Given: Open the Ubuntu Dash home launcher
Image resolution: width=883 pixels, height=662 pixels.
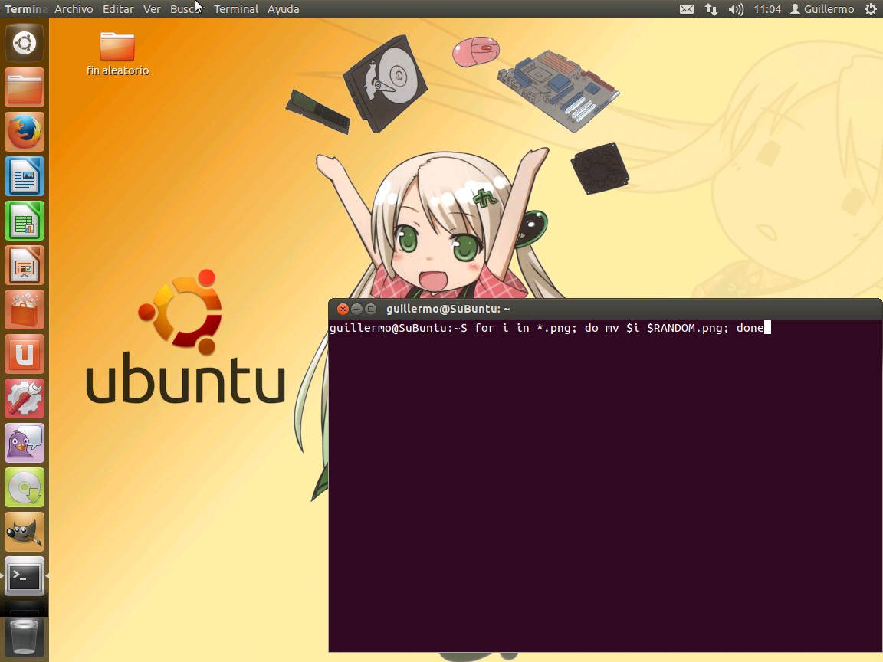Looking at the screenshot, I should [x=25, y=43].
